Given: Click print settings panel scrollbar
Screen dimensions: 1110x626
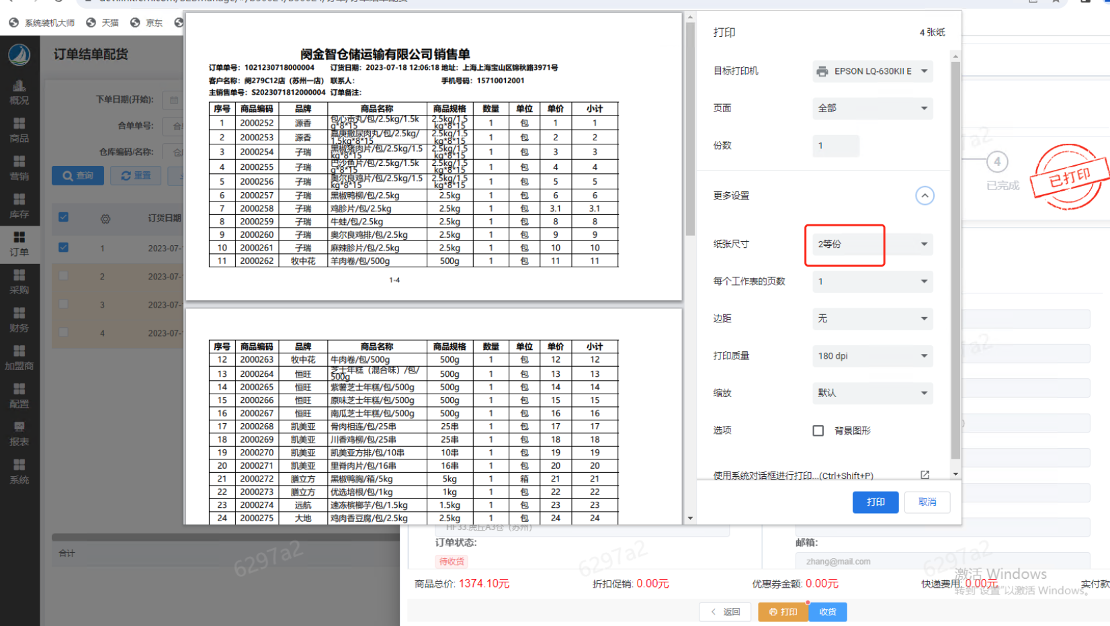Looking at the screenshot, I should (955, 261).
